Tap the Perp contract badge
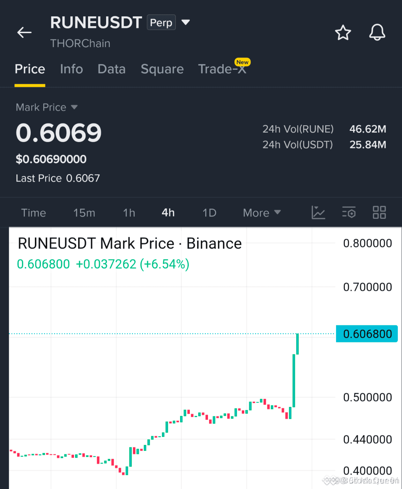 click(x=161, y=22)
